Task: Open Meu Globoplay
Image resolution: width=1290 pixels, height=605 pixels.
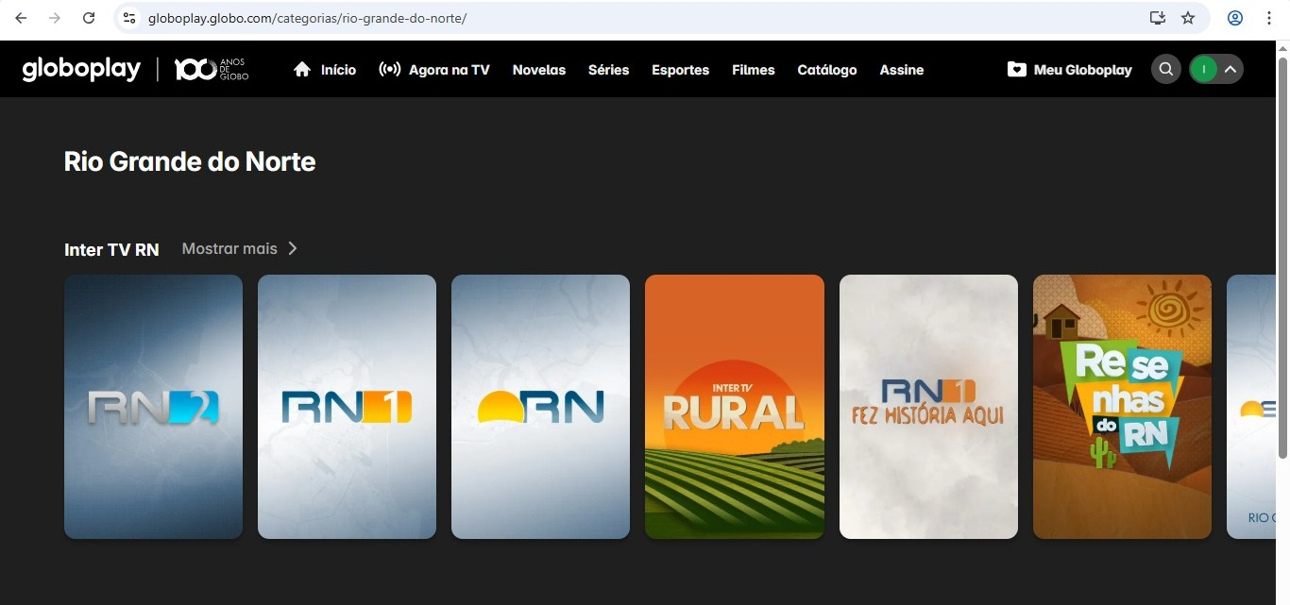Action: click(1070, 70)
